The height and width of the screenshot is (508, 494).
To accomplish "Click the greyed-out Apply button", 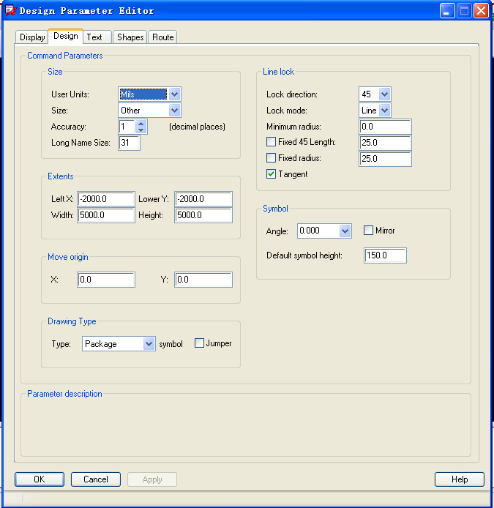I will [x=152, y=479].
